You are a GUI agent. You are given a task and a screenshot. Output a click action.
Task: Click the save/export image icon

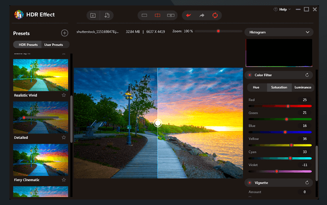pos(107,15)
